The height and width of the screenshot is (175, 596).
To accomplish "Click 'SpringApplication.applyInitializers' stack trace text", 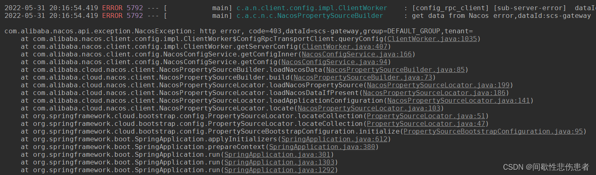I will [206, 139].
